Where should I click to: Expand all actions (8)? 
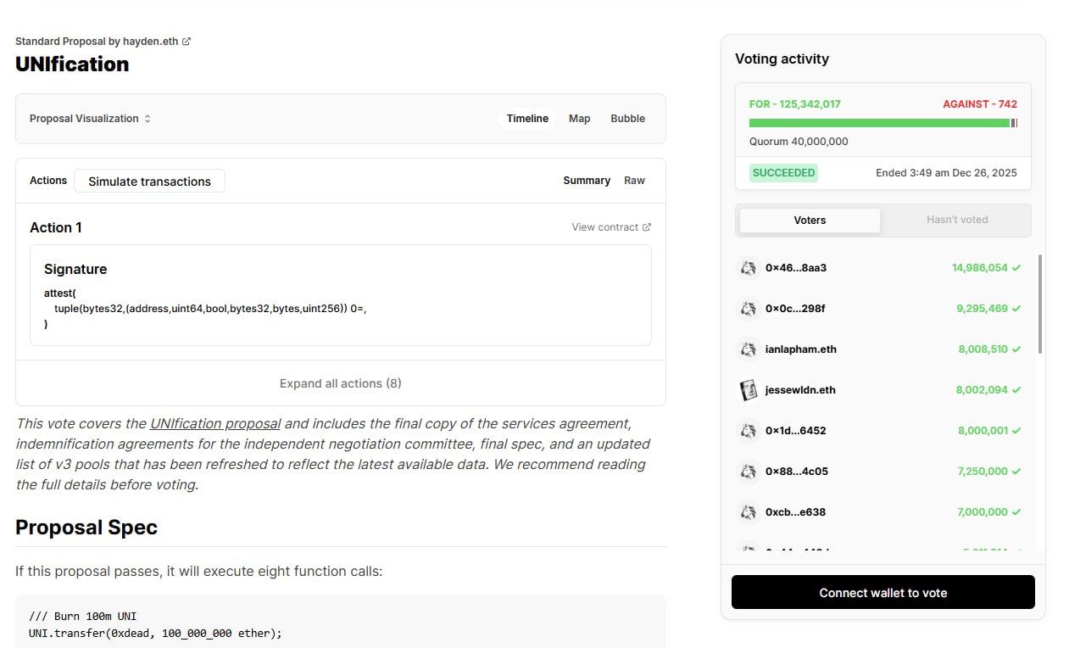pos(341,383)
